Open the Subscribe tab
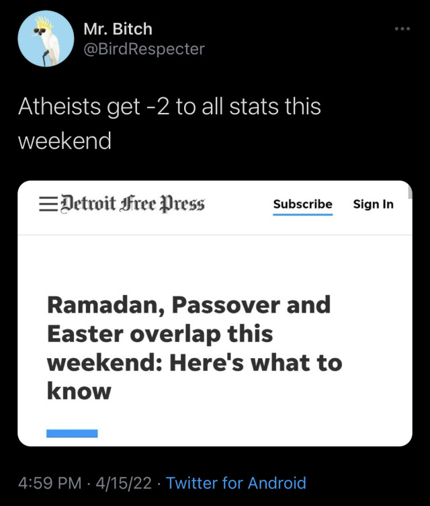 click(x=302, y=204)
